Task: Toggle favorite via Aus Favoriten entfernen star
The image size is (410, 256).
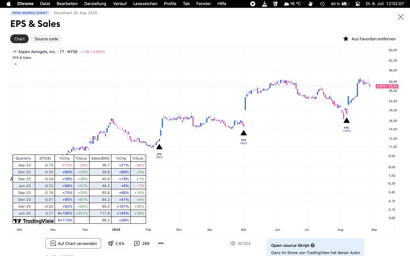Action: [x=346, y=39]
